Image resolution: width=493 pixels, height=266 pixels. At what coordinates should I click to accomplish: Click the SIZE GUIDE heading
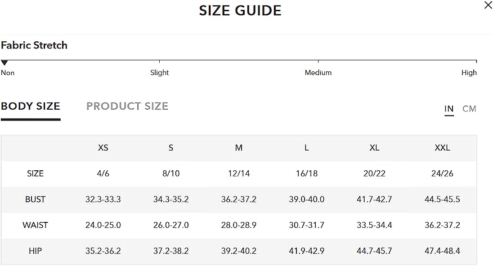[240, 10]
